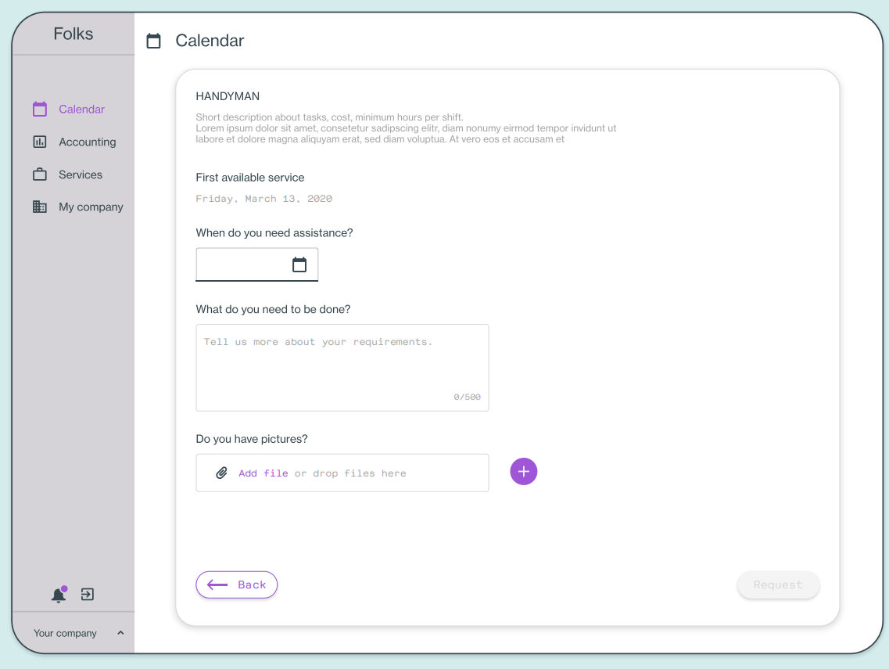Expand the Your company chevron

pyautogui.click(x=120, y=633)
